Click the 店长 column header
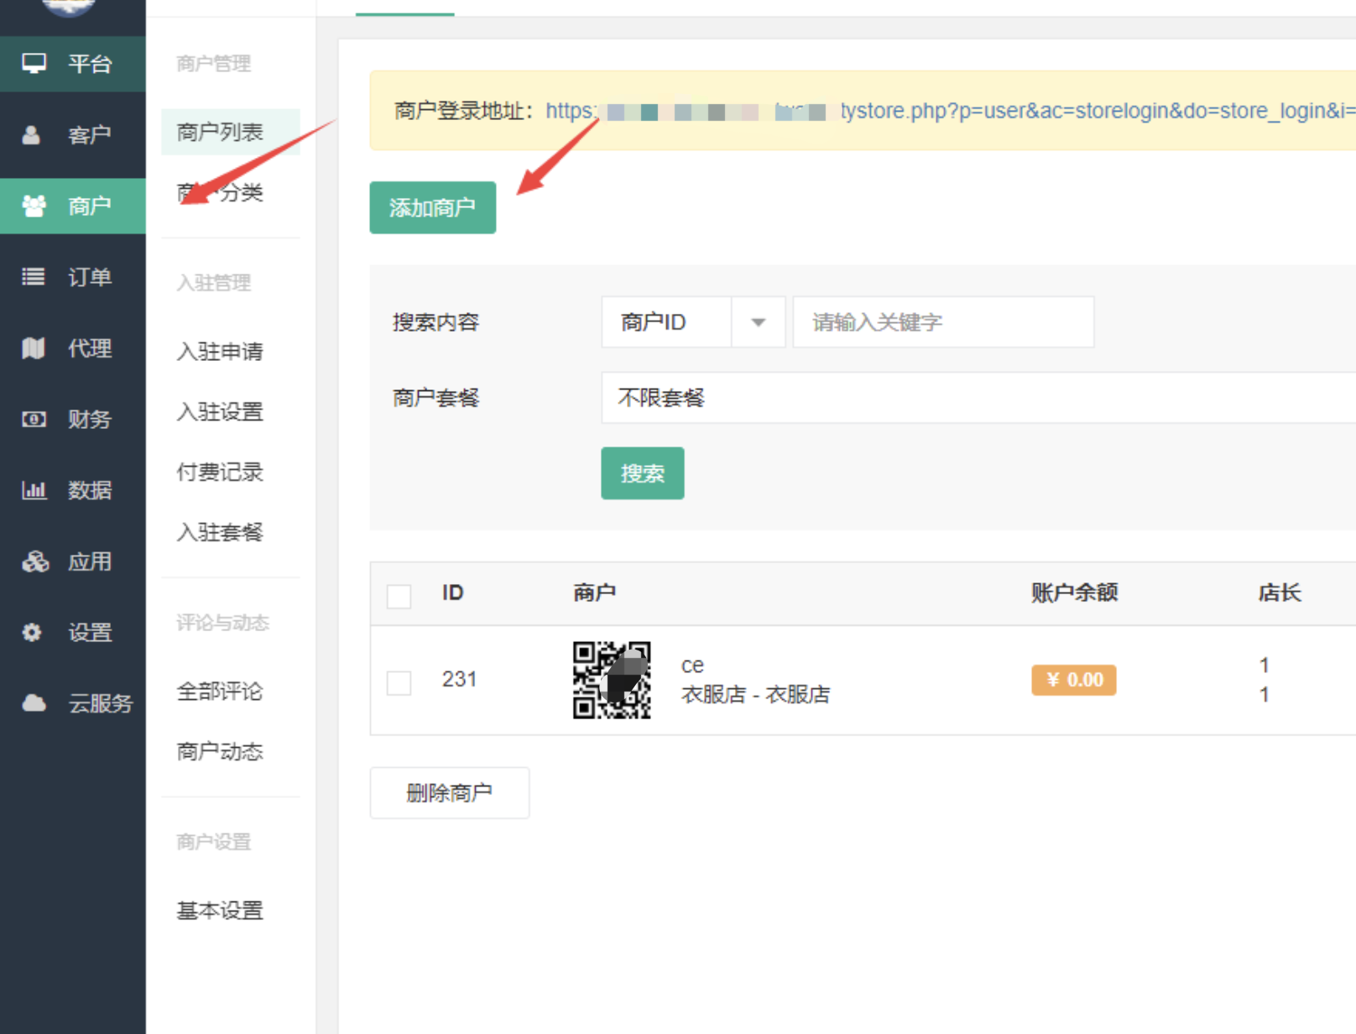 pyautogui.click(x=1279, y=593)
